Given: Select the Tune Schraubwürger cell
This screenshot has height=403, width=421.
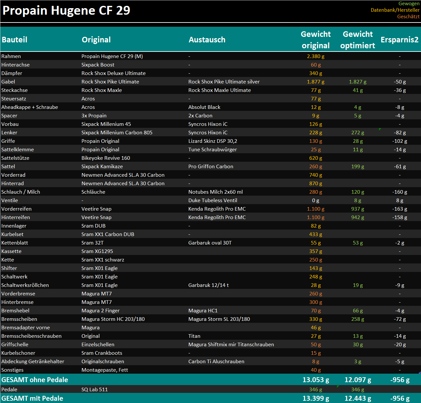Looking at the screenshot, I should [x=212, y=150].
